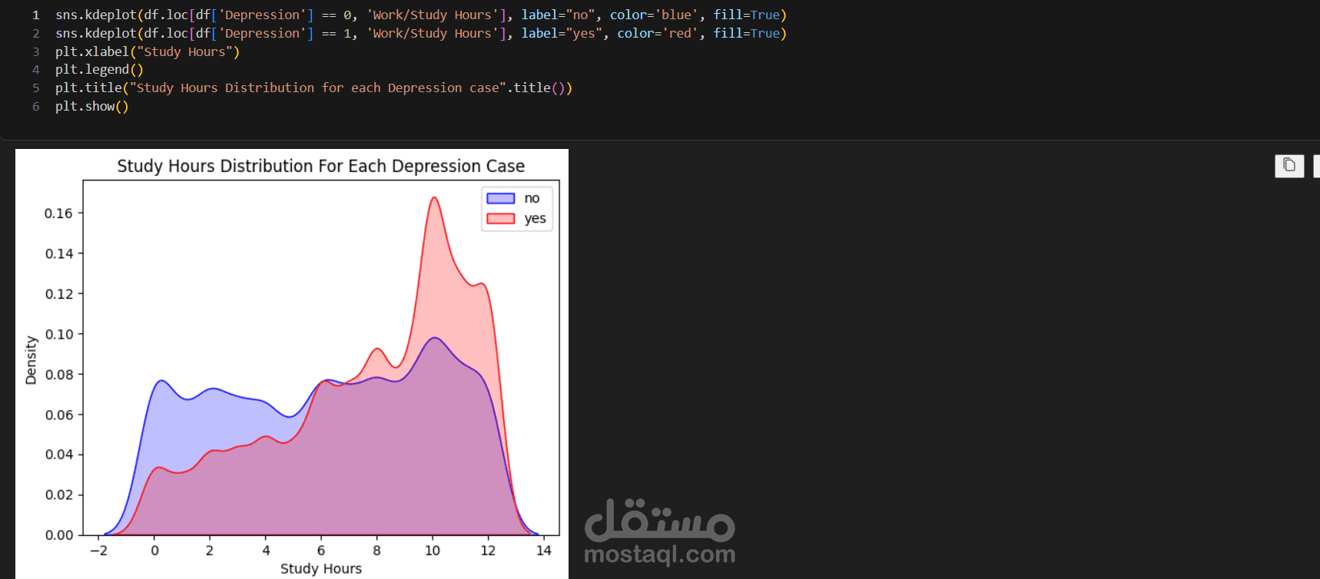Copy the plot output to clipboard
This screenshot has width=1320, height=579.
pos(1289,166)
